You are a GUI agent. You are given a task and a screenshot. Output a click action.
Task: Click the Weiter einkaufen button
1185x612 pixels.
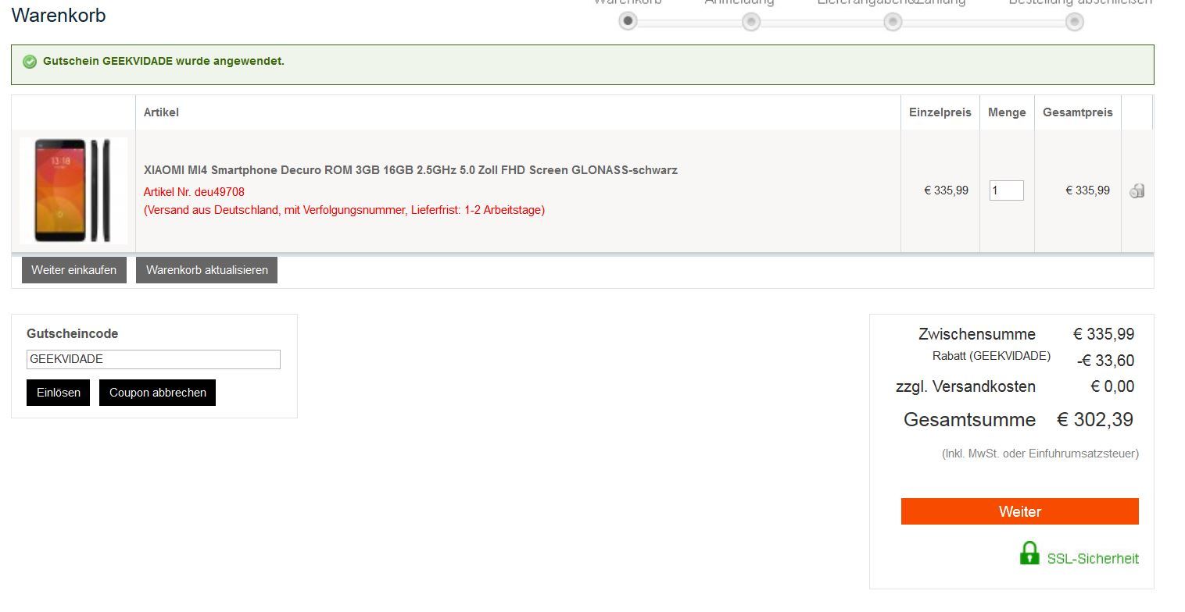coord(74,270)
